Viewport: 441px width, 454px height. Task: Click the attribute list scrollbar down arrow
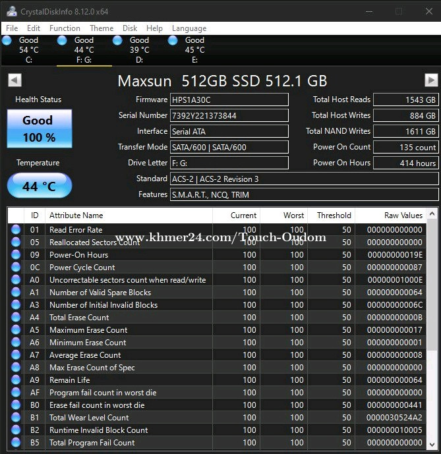coord(432,444)
